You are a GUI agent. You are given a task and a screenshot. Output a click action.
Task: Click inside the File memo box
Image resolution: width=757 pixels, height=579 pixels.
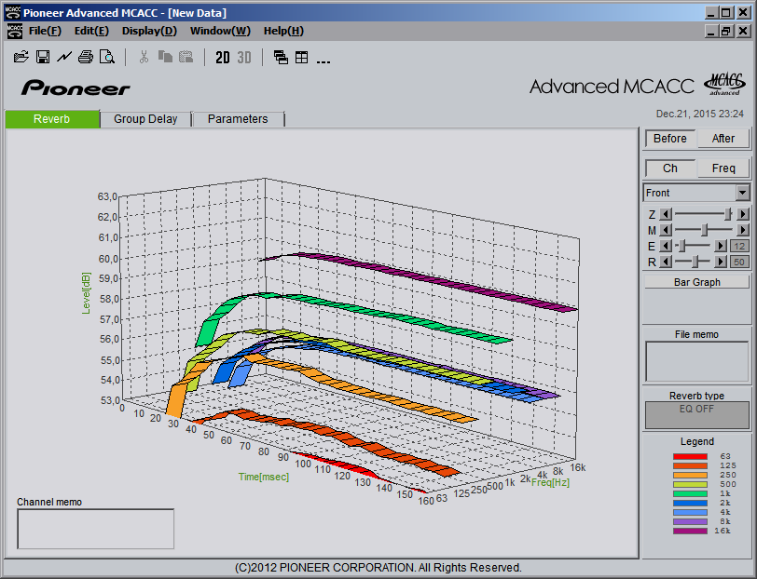point(696,361)
